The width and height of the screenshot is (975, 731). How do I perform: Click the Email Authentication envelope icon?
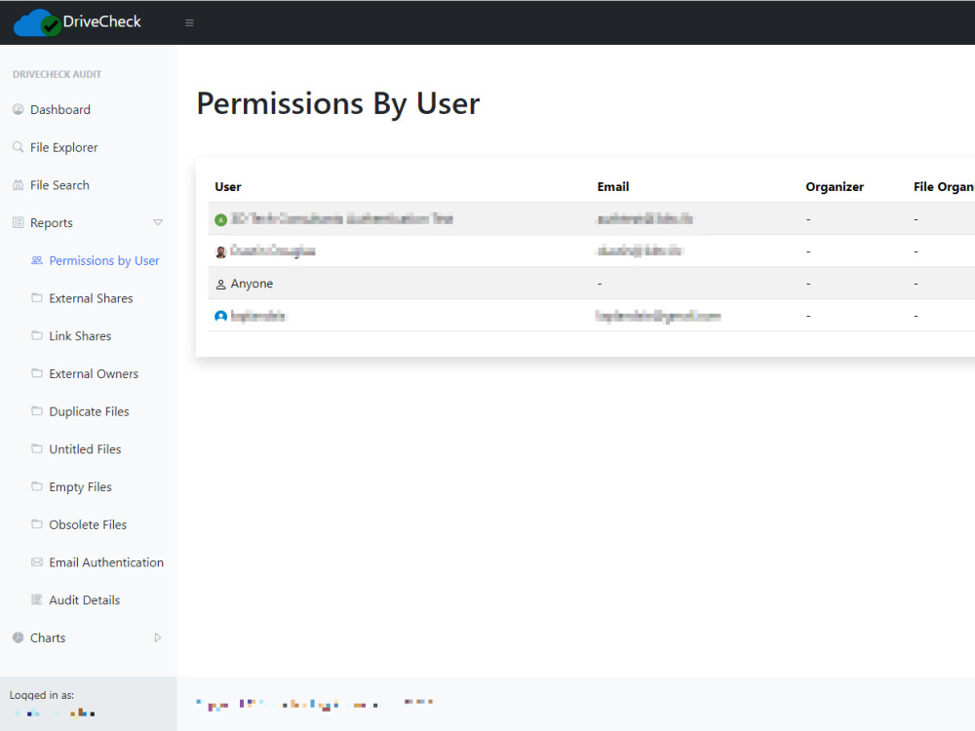(x=37, y=562)
